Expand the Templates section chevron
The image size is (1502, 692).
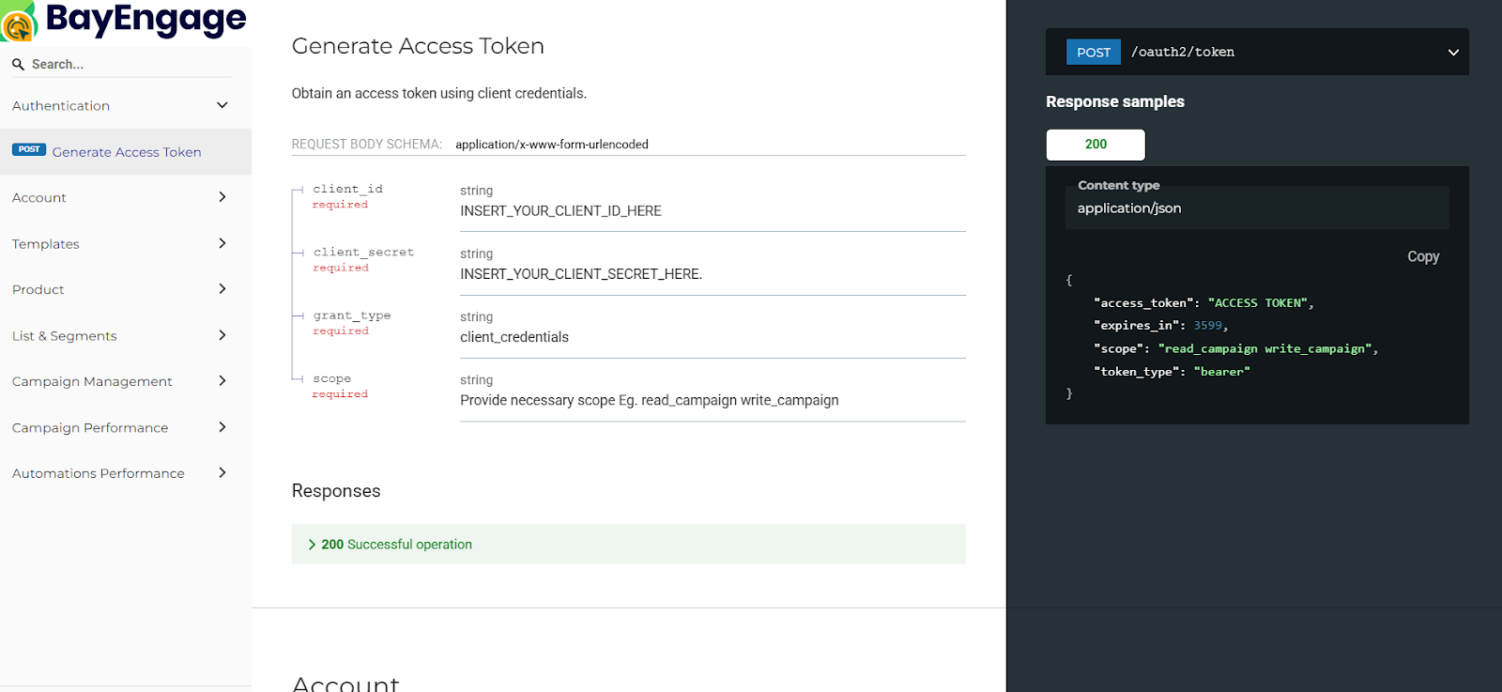point(222,243)
